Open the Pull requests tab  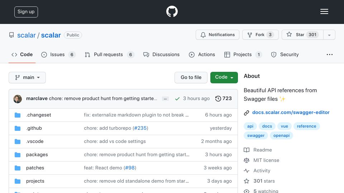pyautogui.click(x=110, y=54)
